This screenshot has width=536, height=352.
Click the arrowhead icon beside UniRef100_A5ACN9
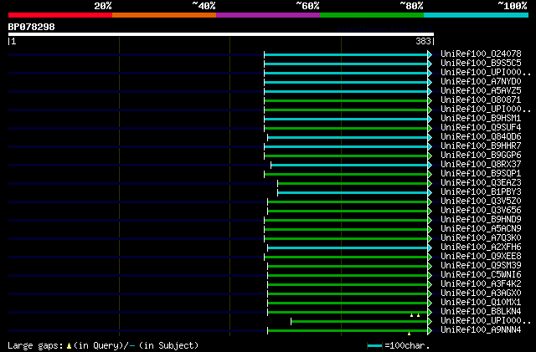point(430,230)
